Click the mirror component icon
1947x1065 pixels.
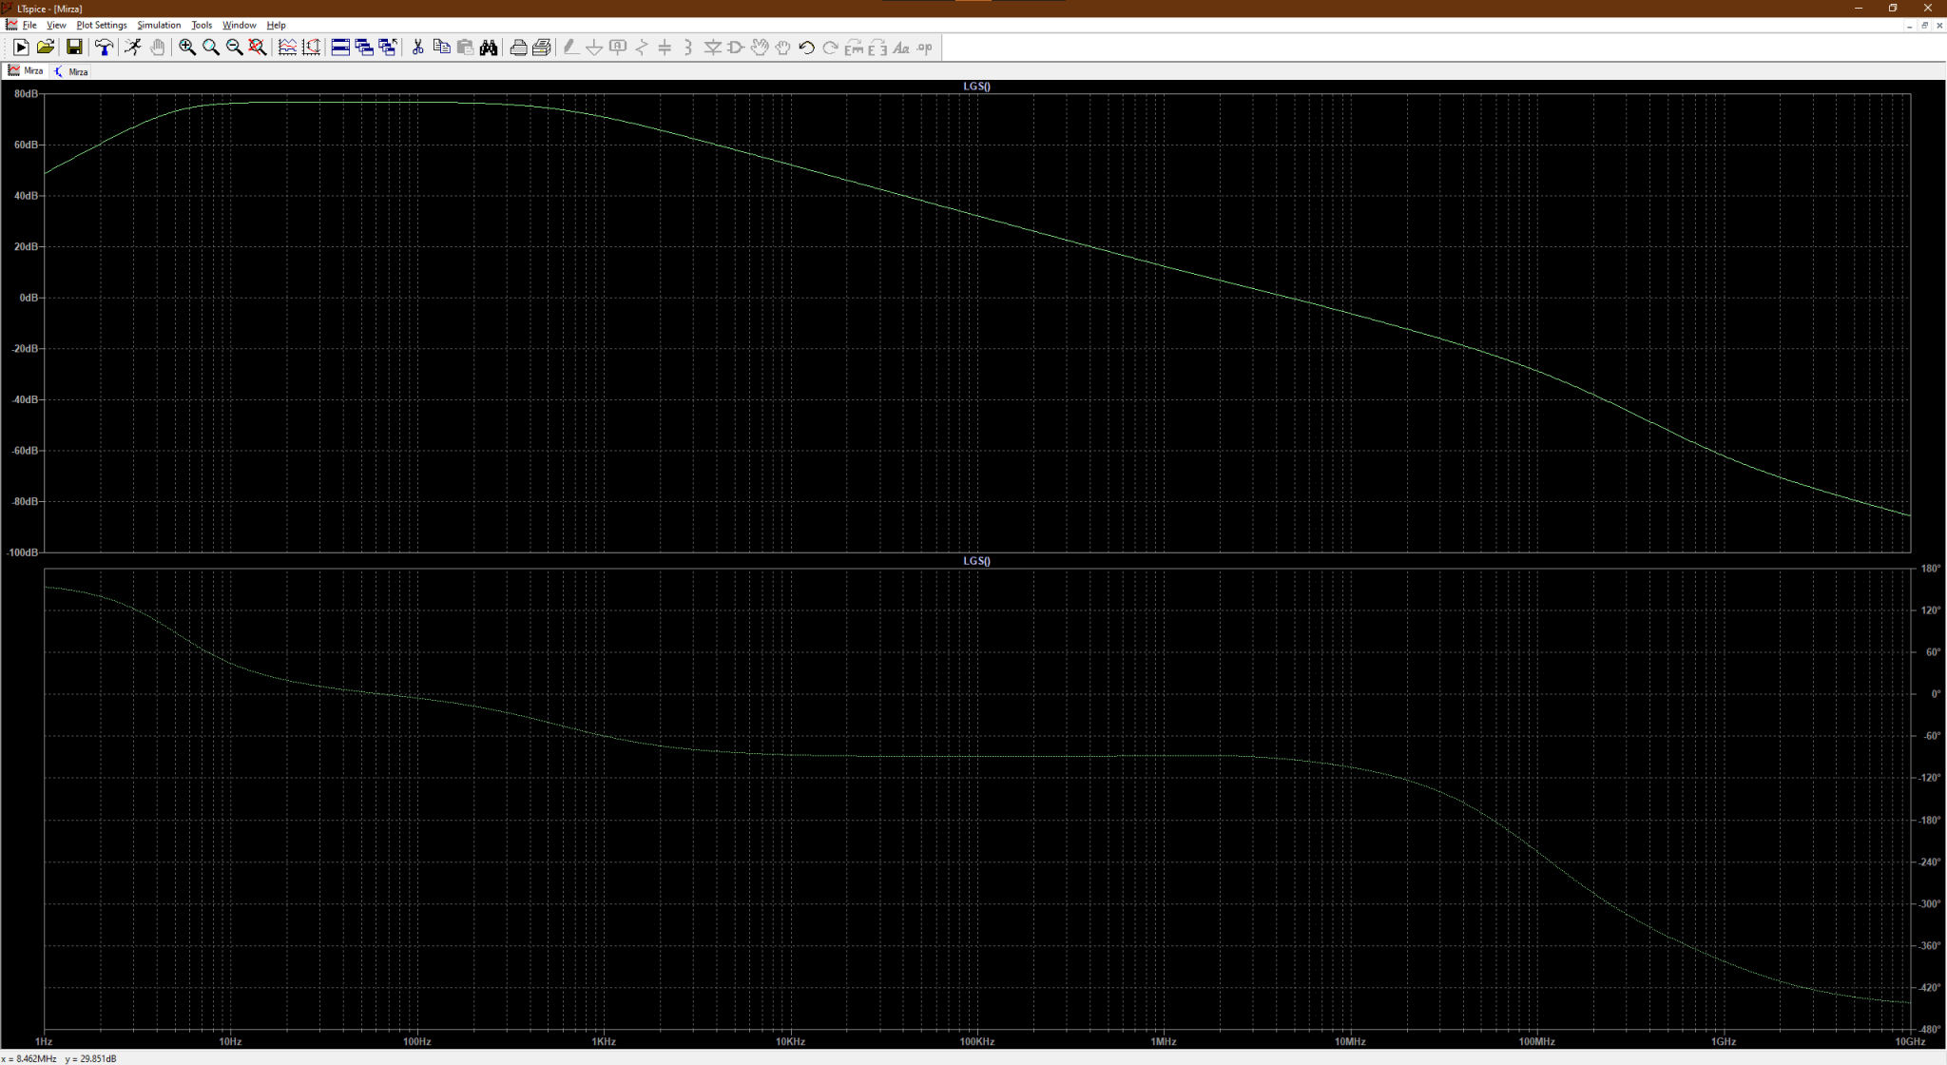coord(877,48)
